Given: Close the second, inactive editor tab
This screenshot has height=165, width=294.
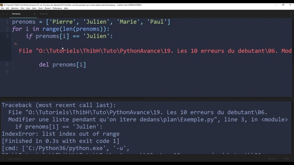Looking at the screenshot, I should [x=62, y=14].
